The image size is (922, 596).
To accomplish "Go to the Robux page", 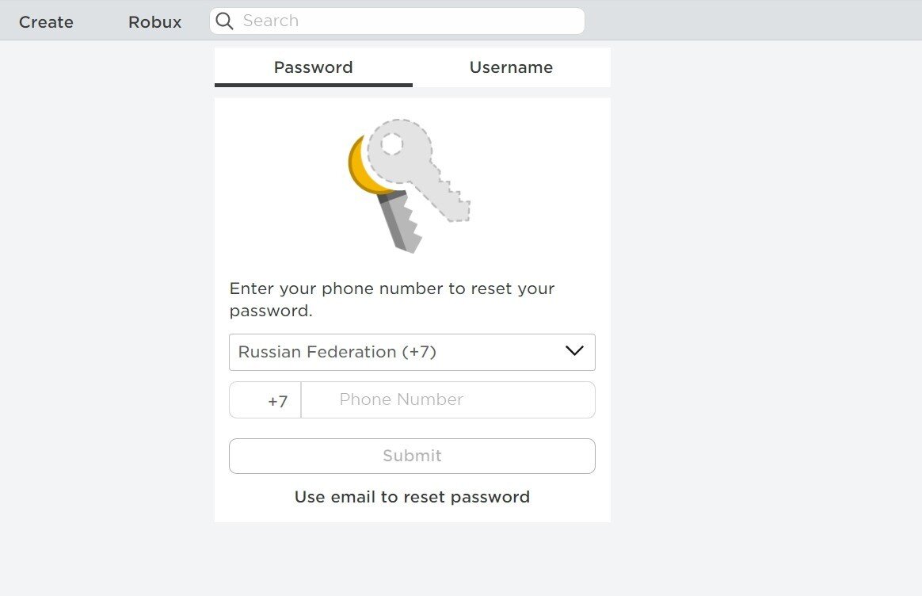I will point(154,22).
